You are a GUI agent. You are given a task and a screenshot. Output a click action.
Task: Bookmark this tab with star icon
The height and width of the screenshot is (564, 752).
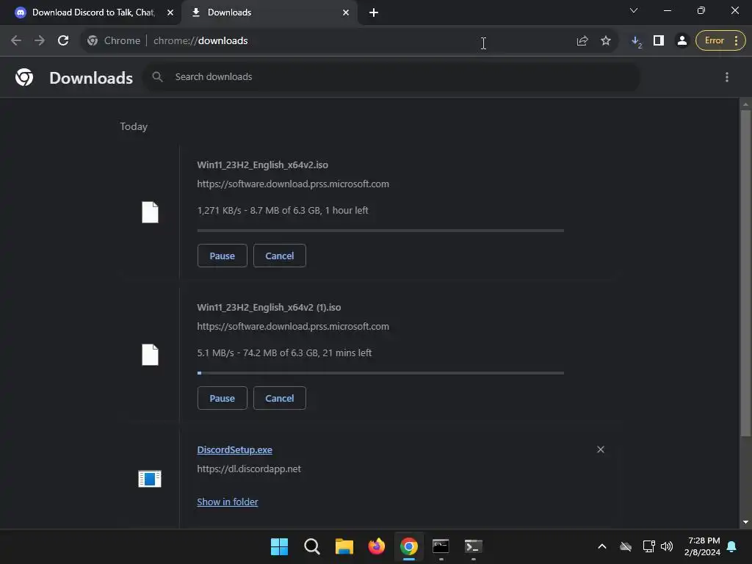click(606, 41)
